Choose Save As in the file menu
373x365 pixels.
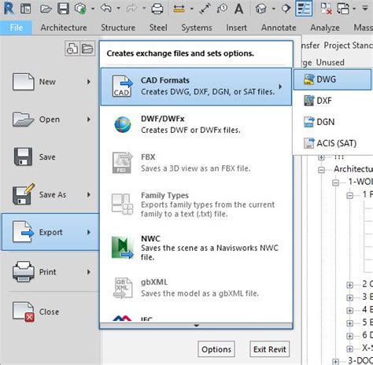tap(50, 194)
